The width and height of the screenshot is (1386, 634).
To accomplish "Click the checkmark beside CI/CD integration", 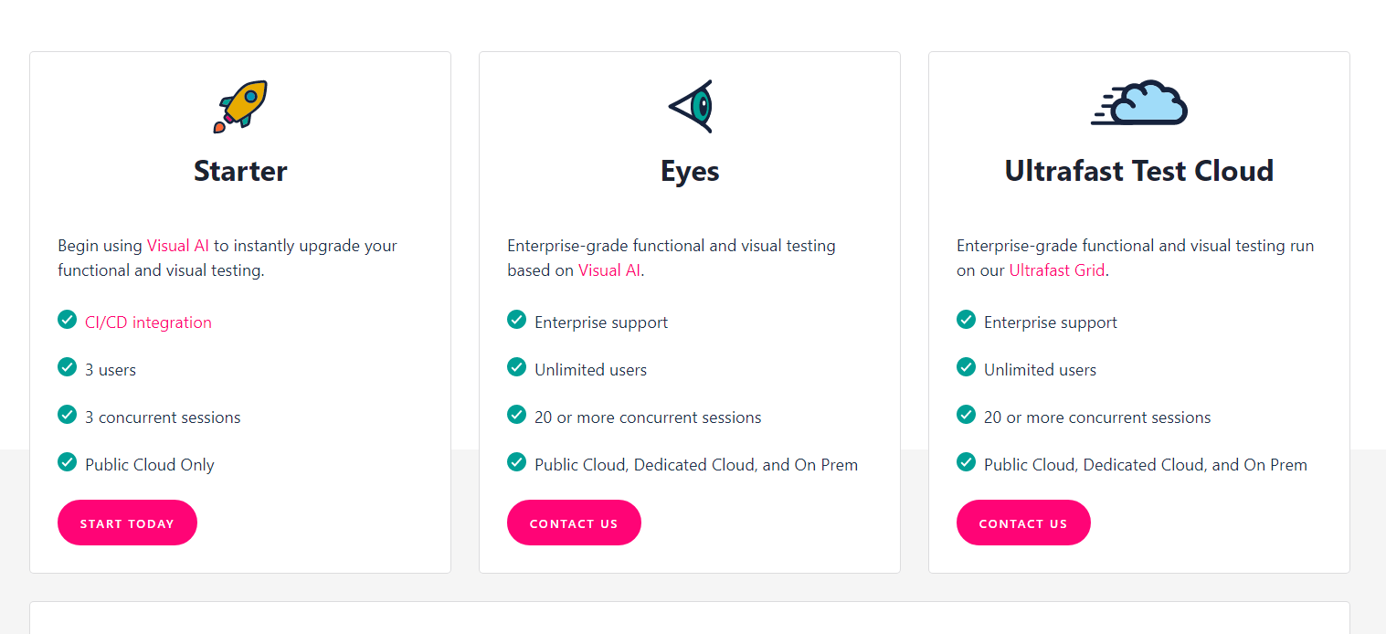I will [67, 319].
